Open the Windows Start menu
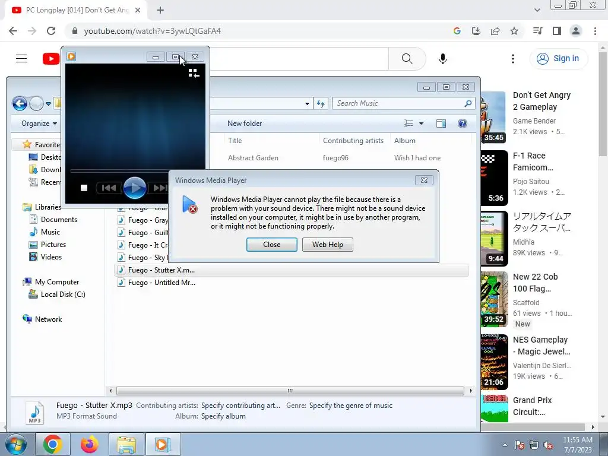The height and width of the screenshot is (456, 608). click(x=16, y=444)
